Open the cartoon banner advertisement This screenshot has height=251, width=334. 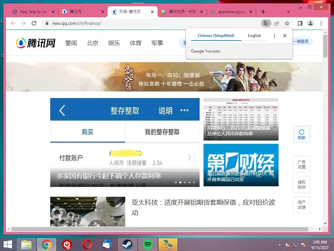pyautogui.click(x=164, y=77)
